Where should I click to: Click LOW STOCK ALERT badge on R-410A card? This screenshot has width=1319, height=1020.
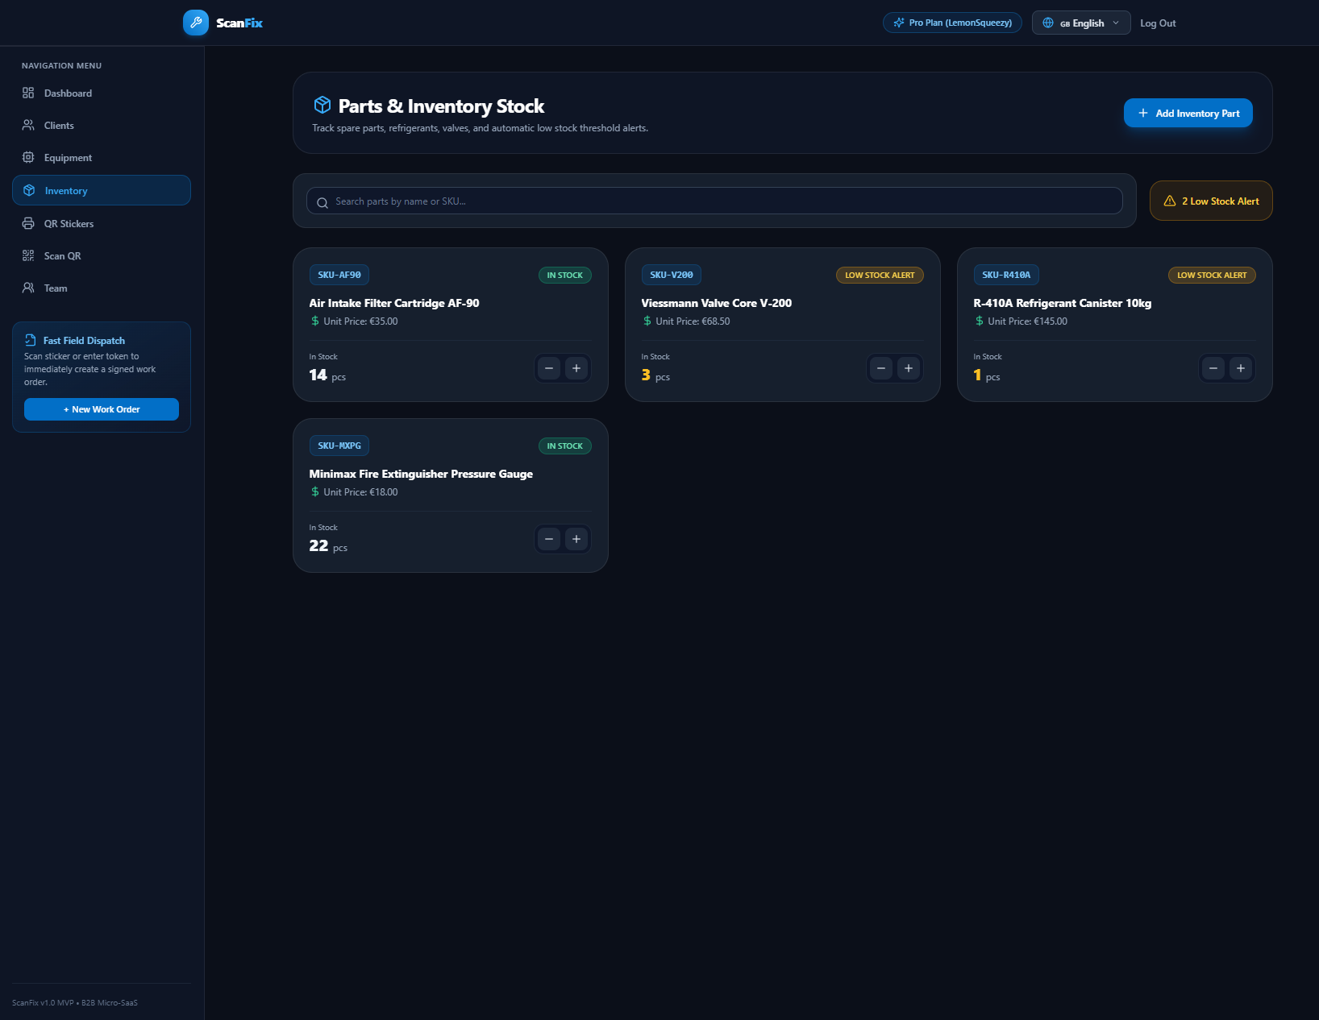click(1212, 275)
